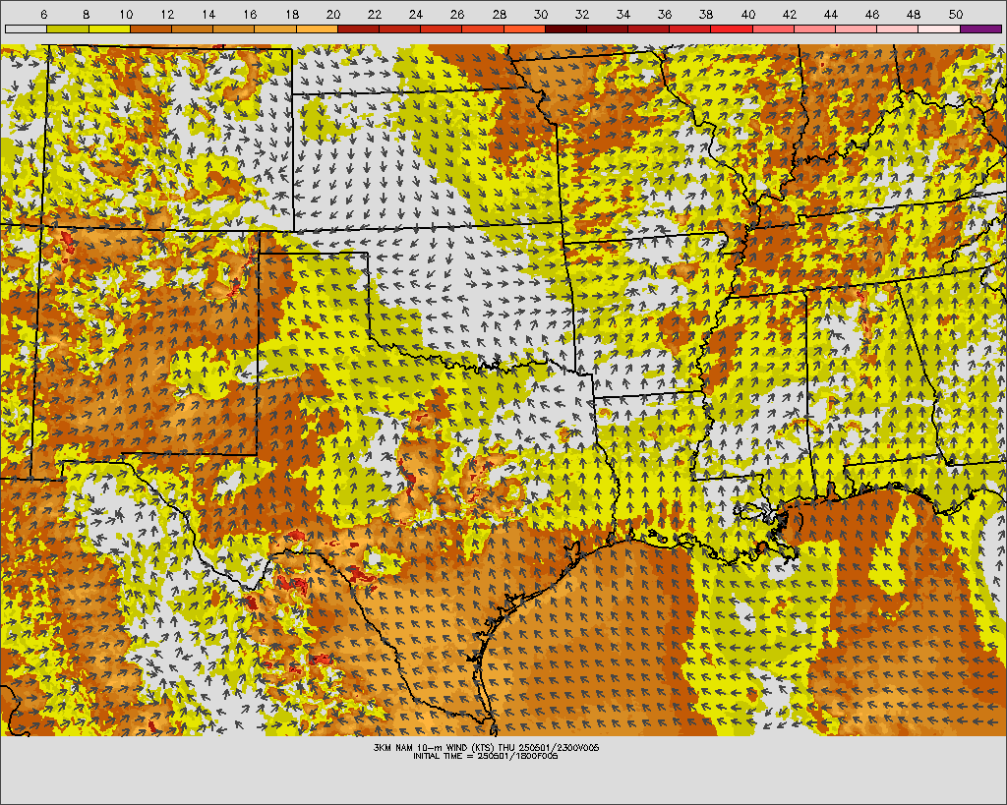Click the legend swatch between 16 and 18
This screenshot has height=805, width=1007.
[275, 29]
